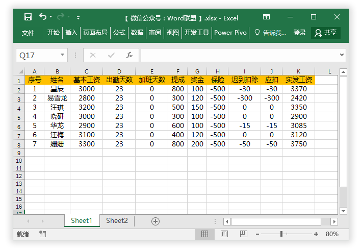Image resolution: width=362 pixels, height=252 pixels.
Task: Zoom out with the minus icon
Action: (256, 234)
